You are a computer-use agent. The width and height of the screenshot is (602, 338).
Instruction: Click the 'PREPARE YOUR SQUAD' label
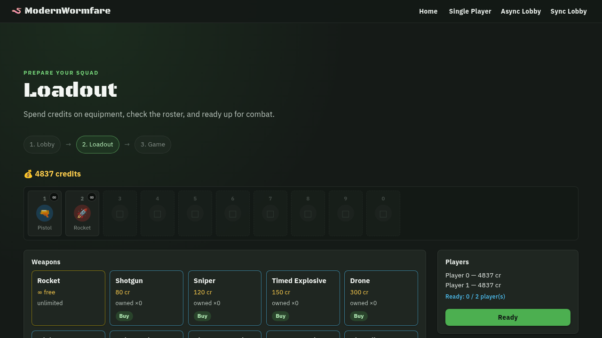pyautogui.click(x=61, y=73)
